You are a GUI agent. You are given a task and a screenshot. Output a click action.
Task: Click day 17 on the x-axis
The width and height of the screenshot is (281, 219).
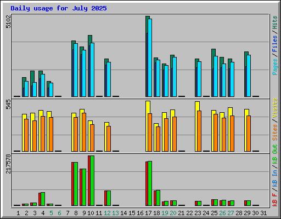[148, 213]
